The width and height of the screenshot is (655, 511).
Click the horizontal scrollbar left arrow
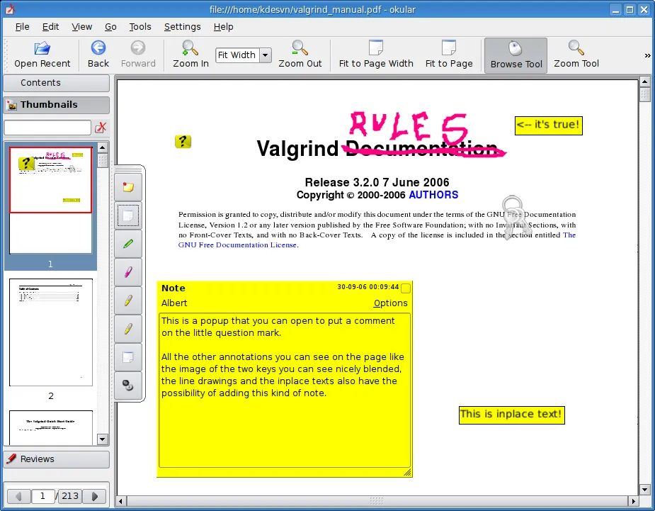tap(121, 501)
